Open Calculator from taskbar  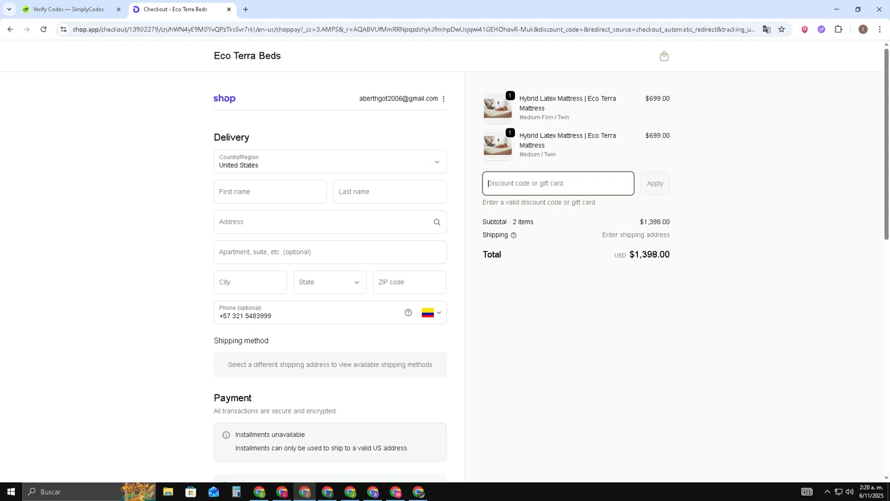[x=236, y=492]
